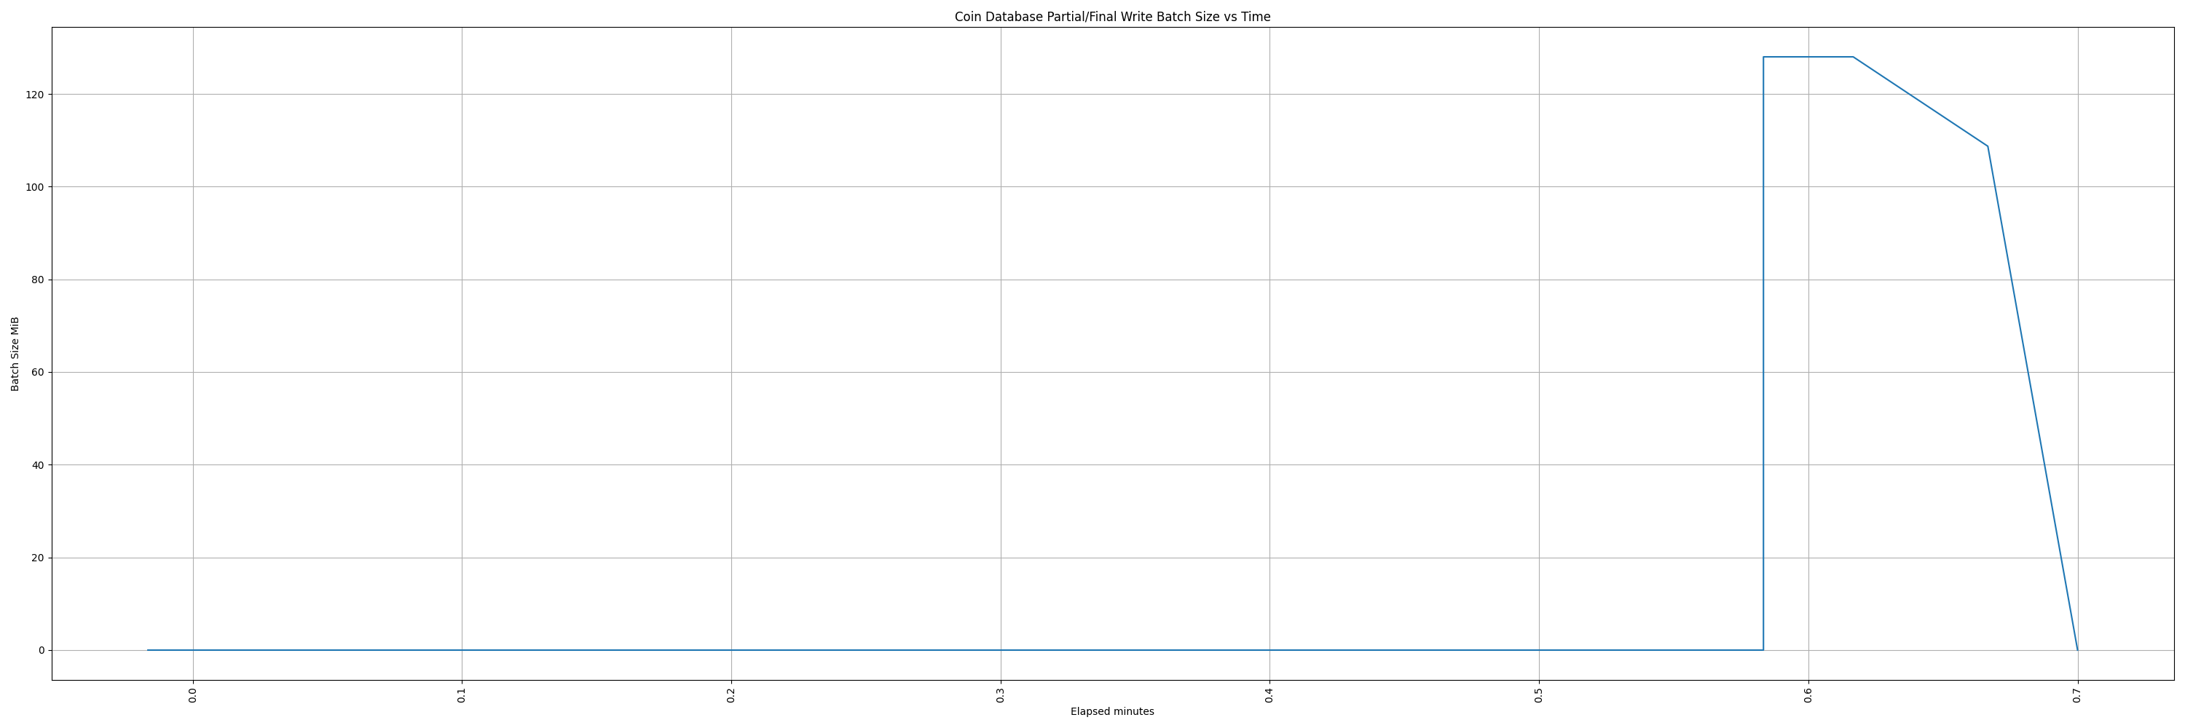Screen dimensions: 2185x728
Task: Click the 'Elapsed minutes' x-axis label
Action: (x=1112, y=712)
